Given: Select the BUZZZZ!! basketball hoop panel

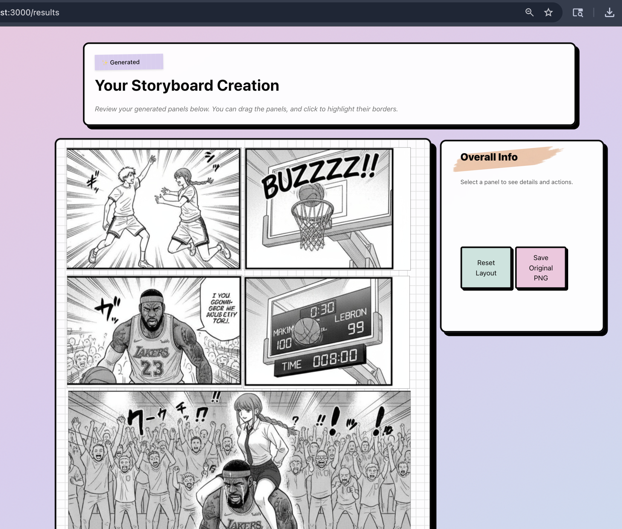Looking at the screenshot, I should point(319,209).
